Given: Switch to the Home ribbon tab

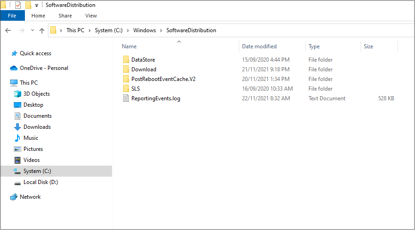Looking at the screenshot, I should coord(38,16).
